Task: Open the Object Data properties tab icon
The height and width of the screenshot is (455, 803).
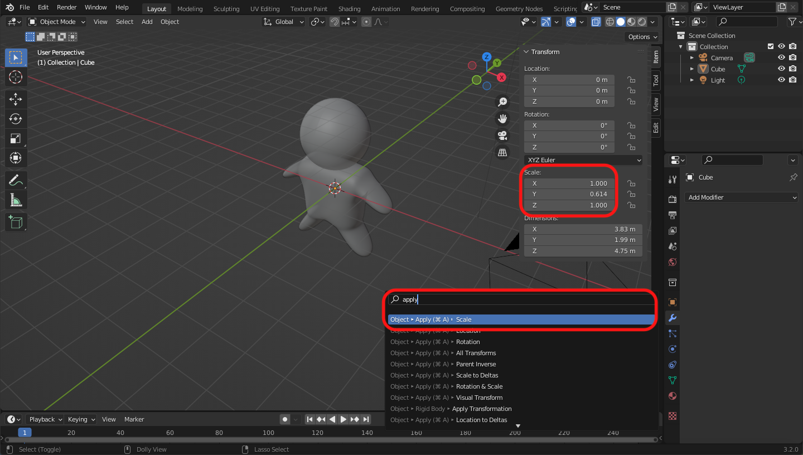Action: (673, 380)
